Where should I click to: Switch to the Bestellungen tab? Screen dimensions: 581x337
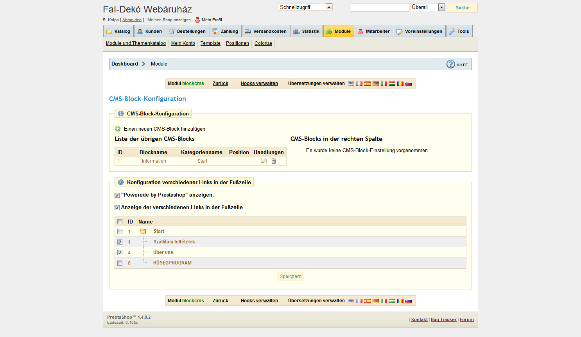click(187, 31)
